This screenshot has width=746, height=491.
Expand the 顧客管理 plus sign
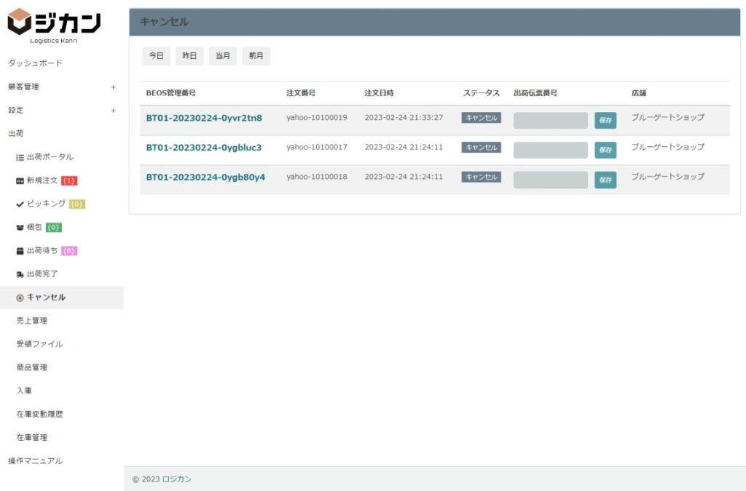(x=113, y=87)
